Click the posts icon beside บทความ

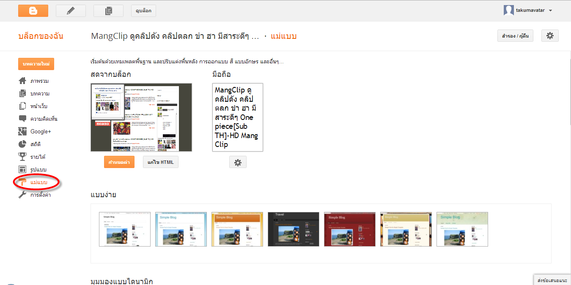[23, 93]
